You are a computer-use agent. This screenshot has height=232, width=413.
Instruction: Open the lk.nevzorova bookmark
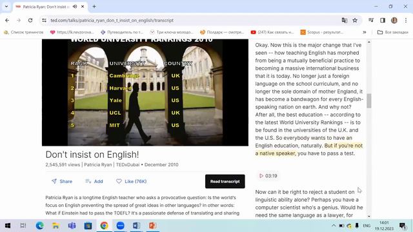point(72,32)
